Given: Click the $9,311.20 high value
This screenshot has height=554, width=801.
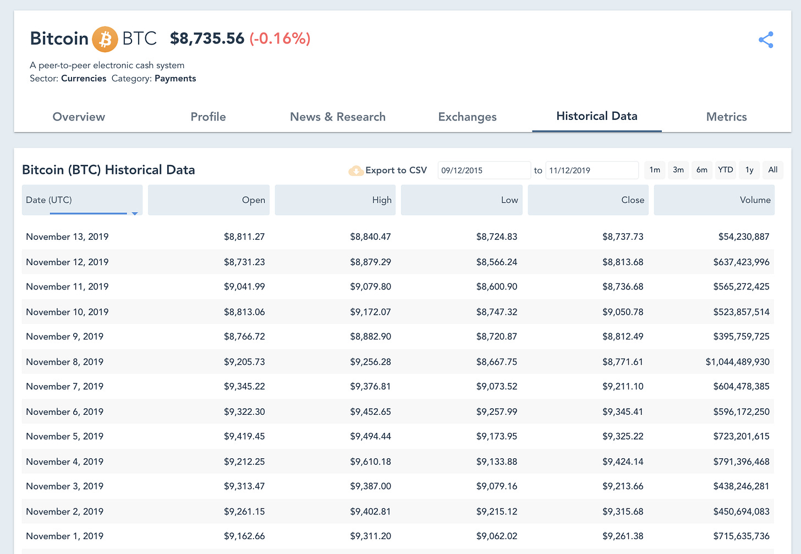Looking at the screenshot, I should click(x=370, y=536).
